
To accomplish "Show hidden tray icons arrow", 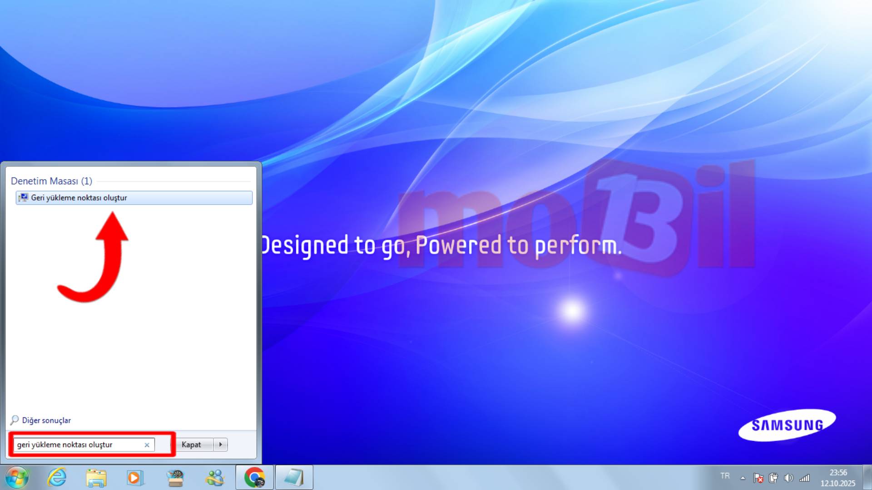I will tap(743, 478).
